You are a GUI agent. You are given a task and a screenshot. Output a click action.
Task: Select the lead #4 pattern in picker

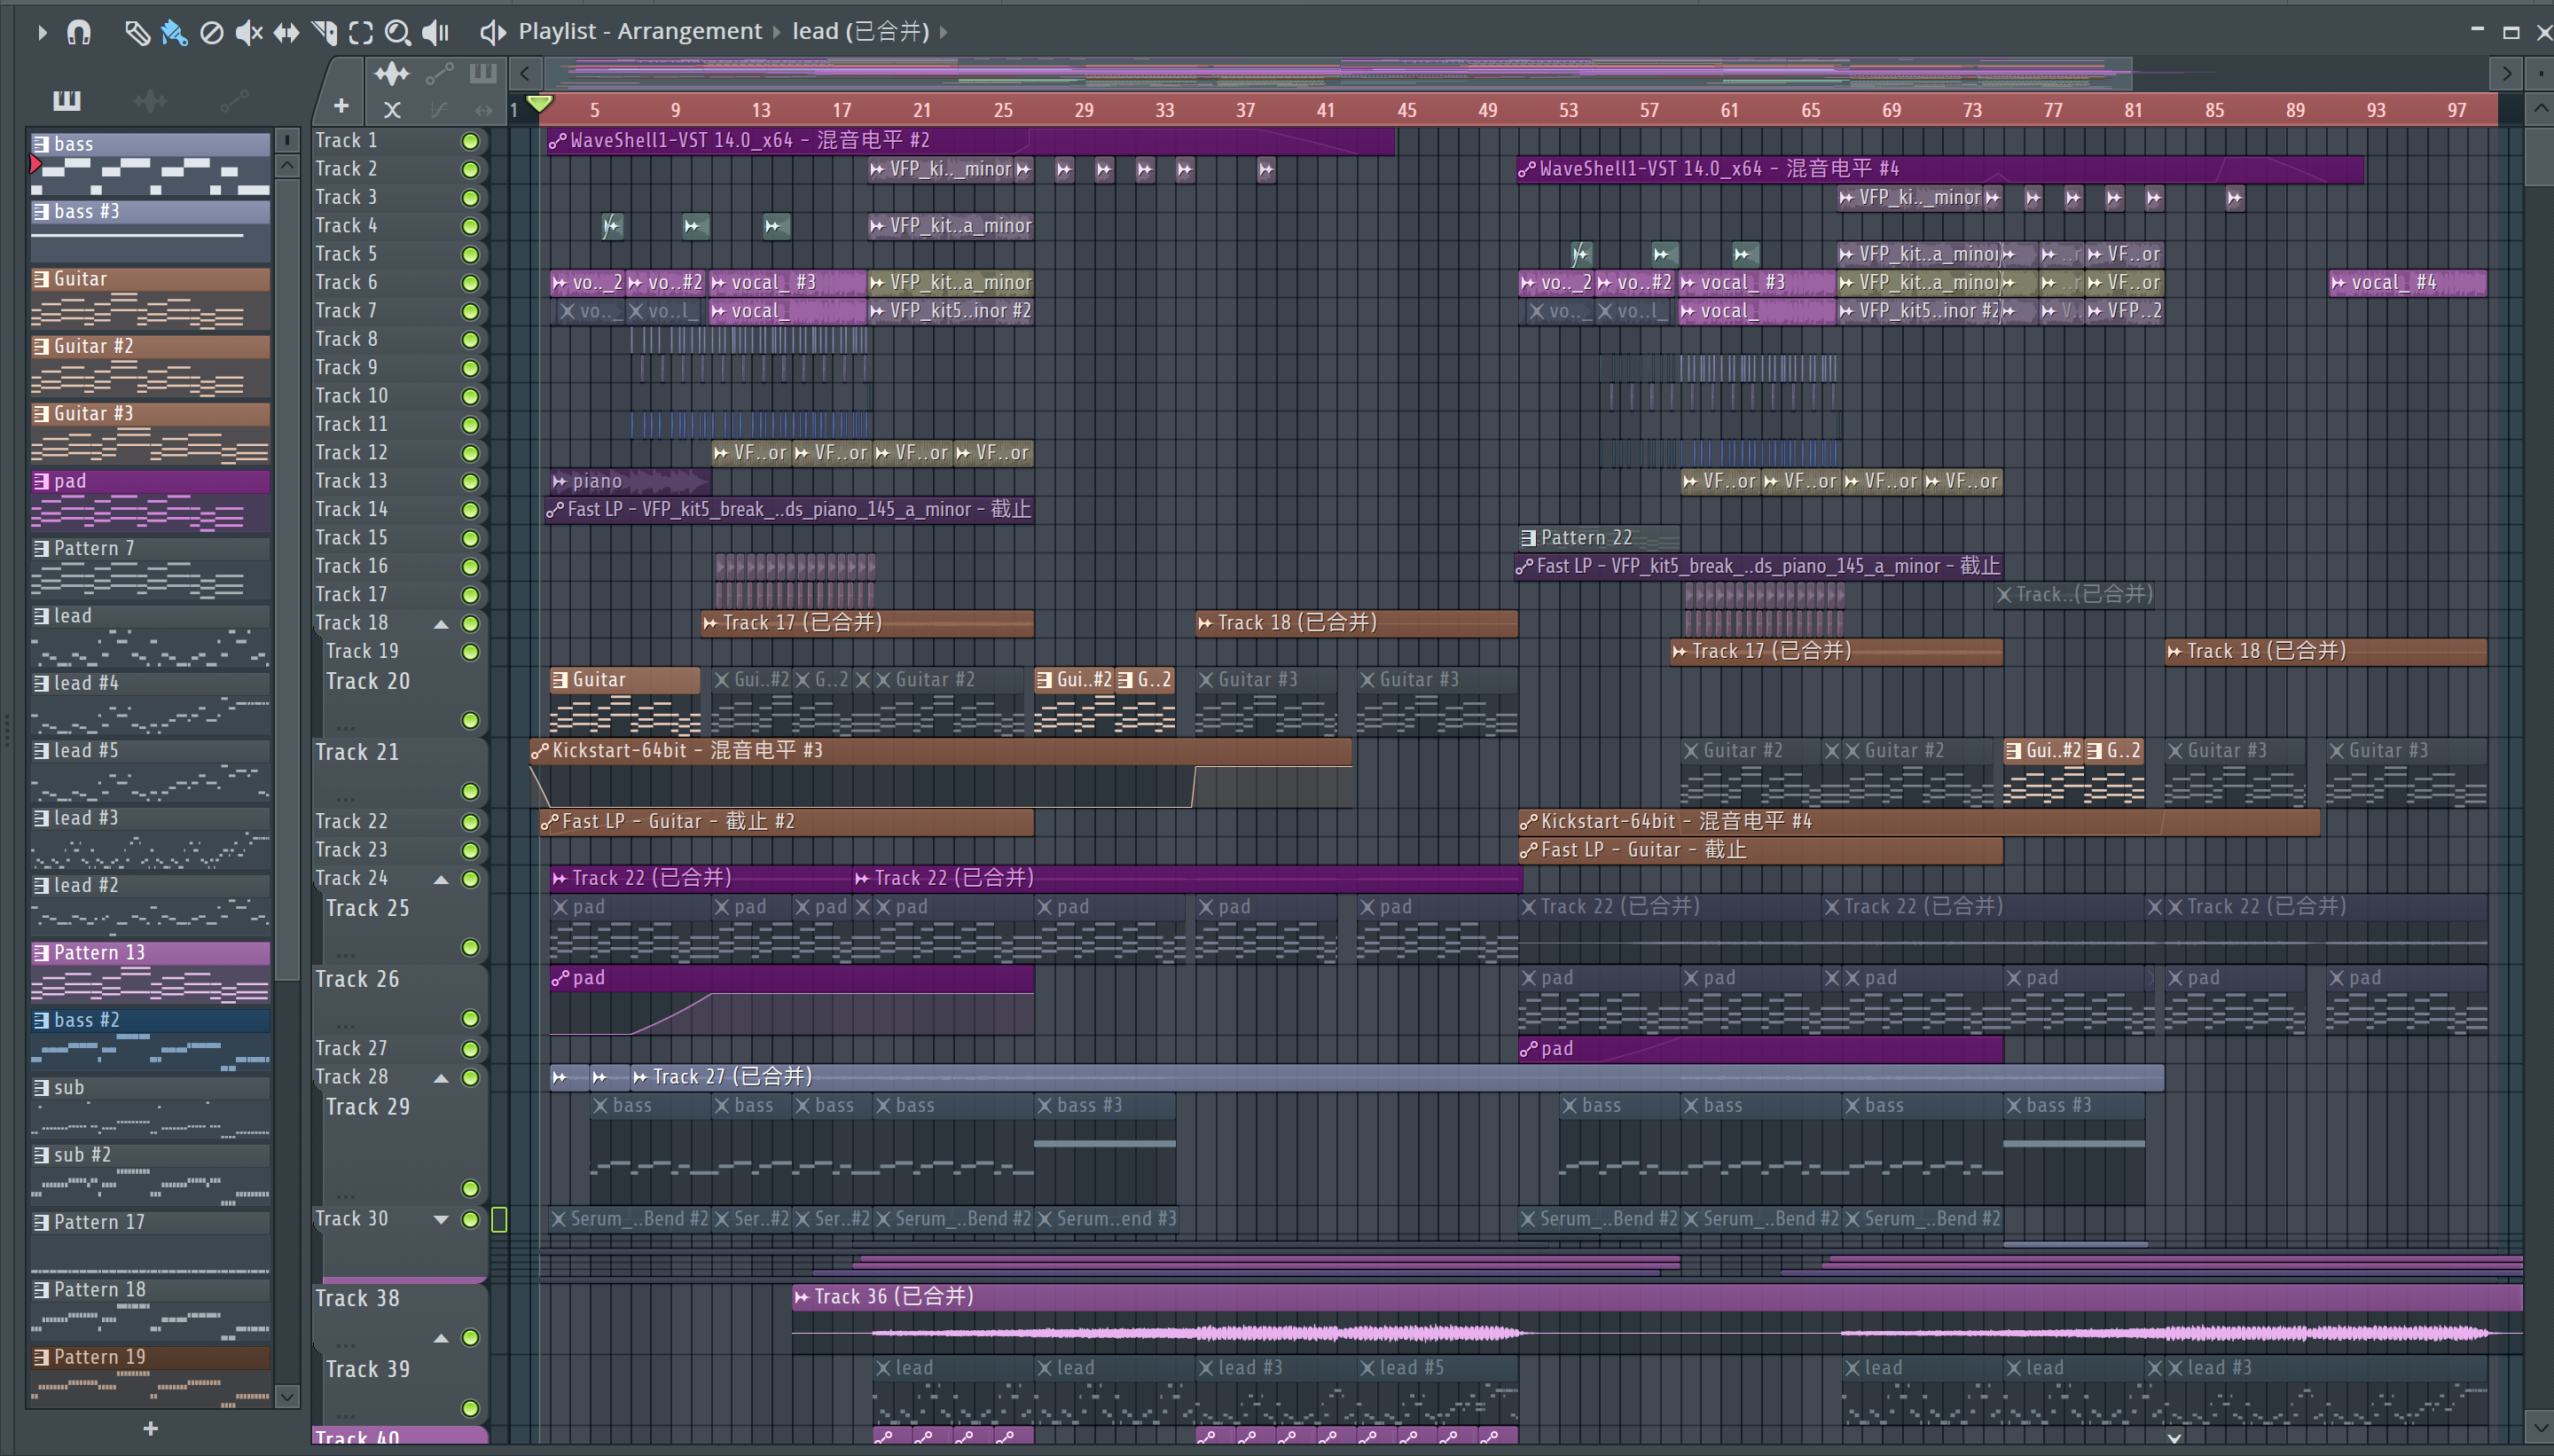(x=150, y=704)
